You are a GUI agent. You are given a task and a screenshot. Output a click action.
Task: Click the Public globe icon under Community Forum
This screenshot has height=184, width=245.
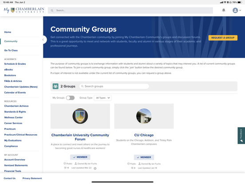click(x=65, y=164)
